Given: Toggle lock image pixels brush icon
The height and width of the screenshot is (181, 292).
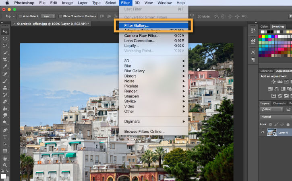Looking at the screenshot, I should (x=276, y=124).
